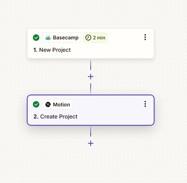The width and height of the screenshot is (187, 183).
Task: Open three-dot menu on Motion step
Action: [145, 104]
